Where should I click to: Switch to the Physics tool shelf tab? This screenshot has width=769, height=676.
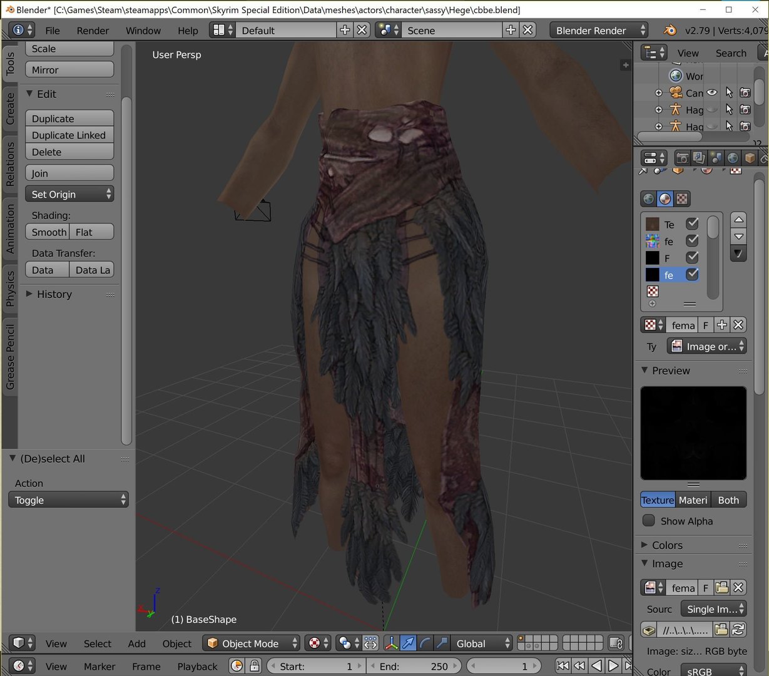10,289
